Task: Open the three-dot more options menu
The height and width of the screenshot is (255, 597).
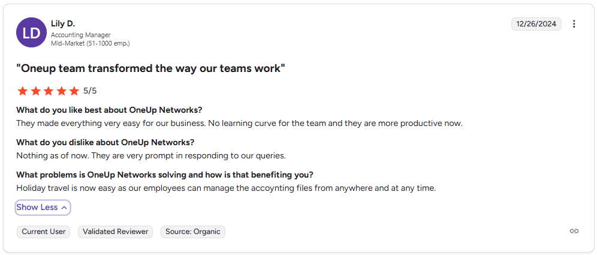Action: [574, 24]
